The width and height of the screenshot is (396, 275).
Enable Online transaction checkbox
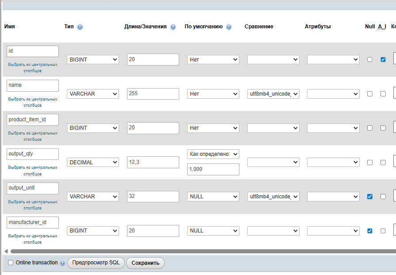click(11, 263)
